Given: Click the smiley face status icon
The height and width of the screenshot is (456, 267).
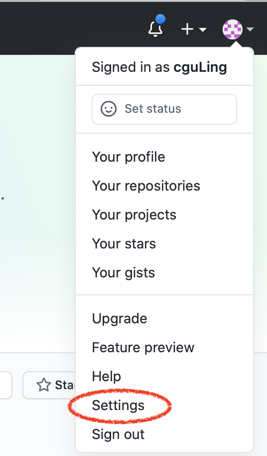Looking at the screenshot, I should click(109, 109).
